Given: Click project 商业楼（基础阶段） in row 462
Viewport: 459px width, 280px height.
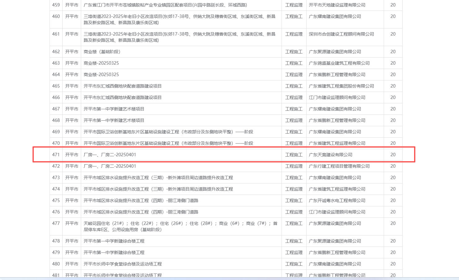Looking at the screenshot, I should pos(102,52).
